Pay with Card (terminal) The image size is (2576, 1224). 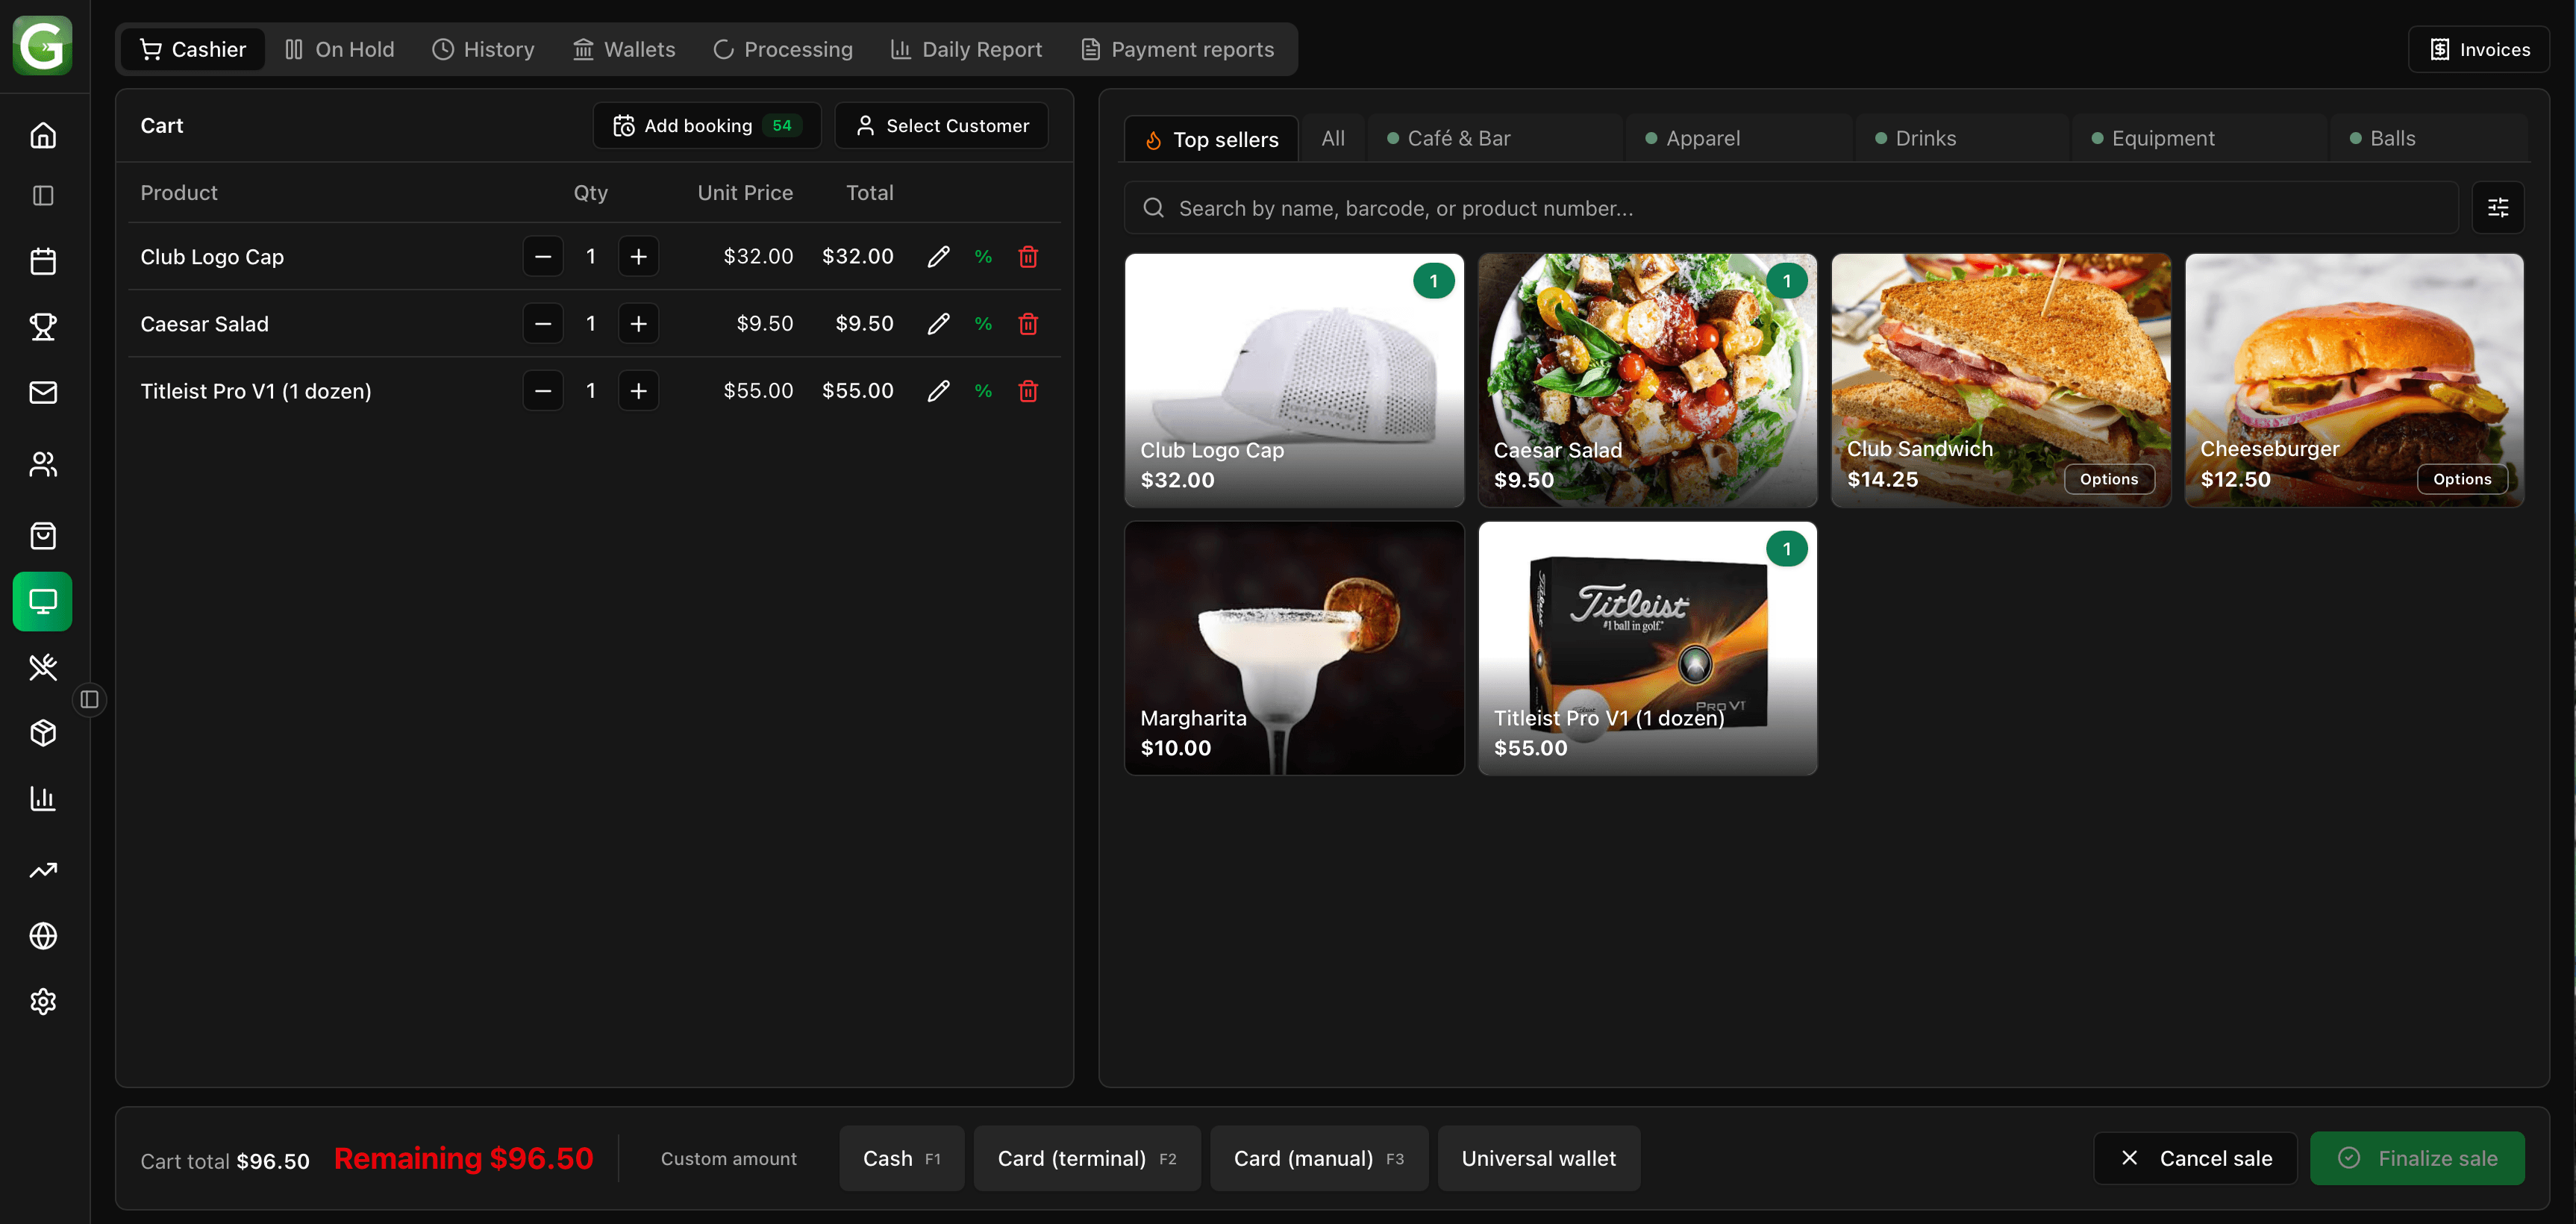(1086, 1158)
